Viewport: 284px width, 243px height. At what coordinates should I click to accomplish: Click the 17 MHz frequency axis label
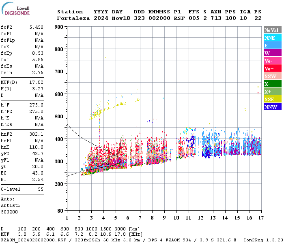[x=261, y=218]
